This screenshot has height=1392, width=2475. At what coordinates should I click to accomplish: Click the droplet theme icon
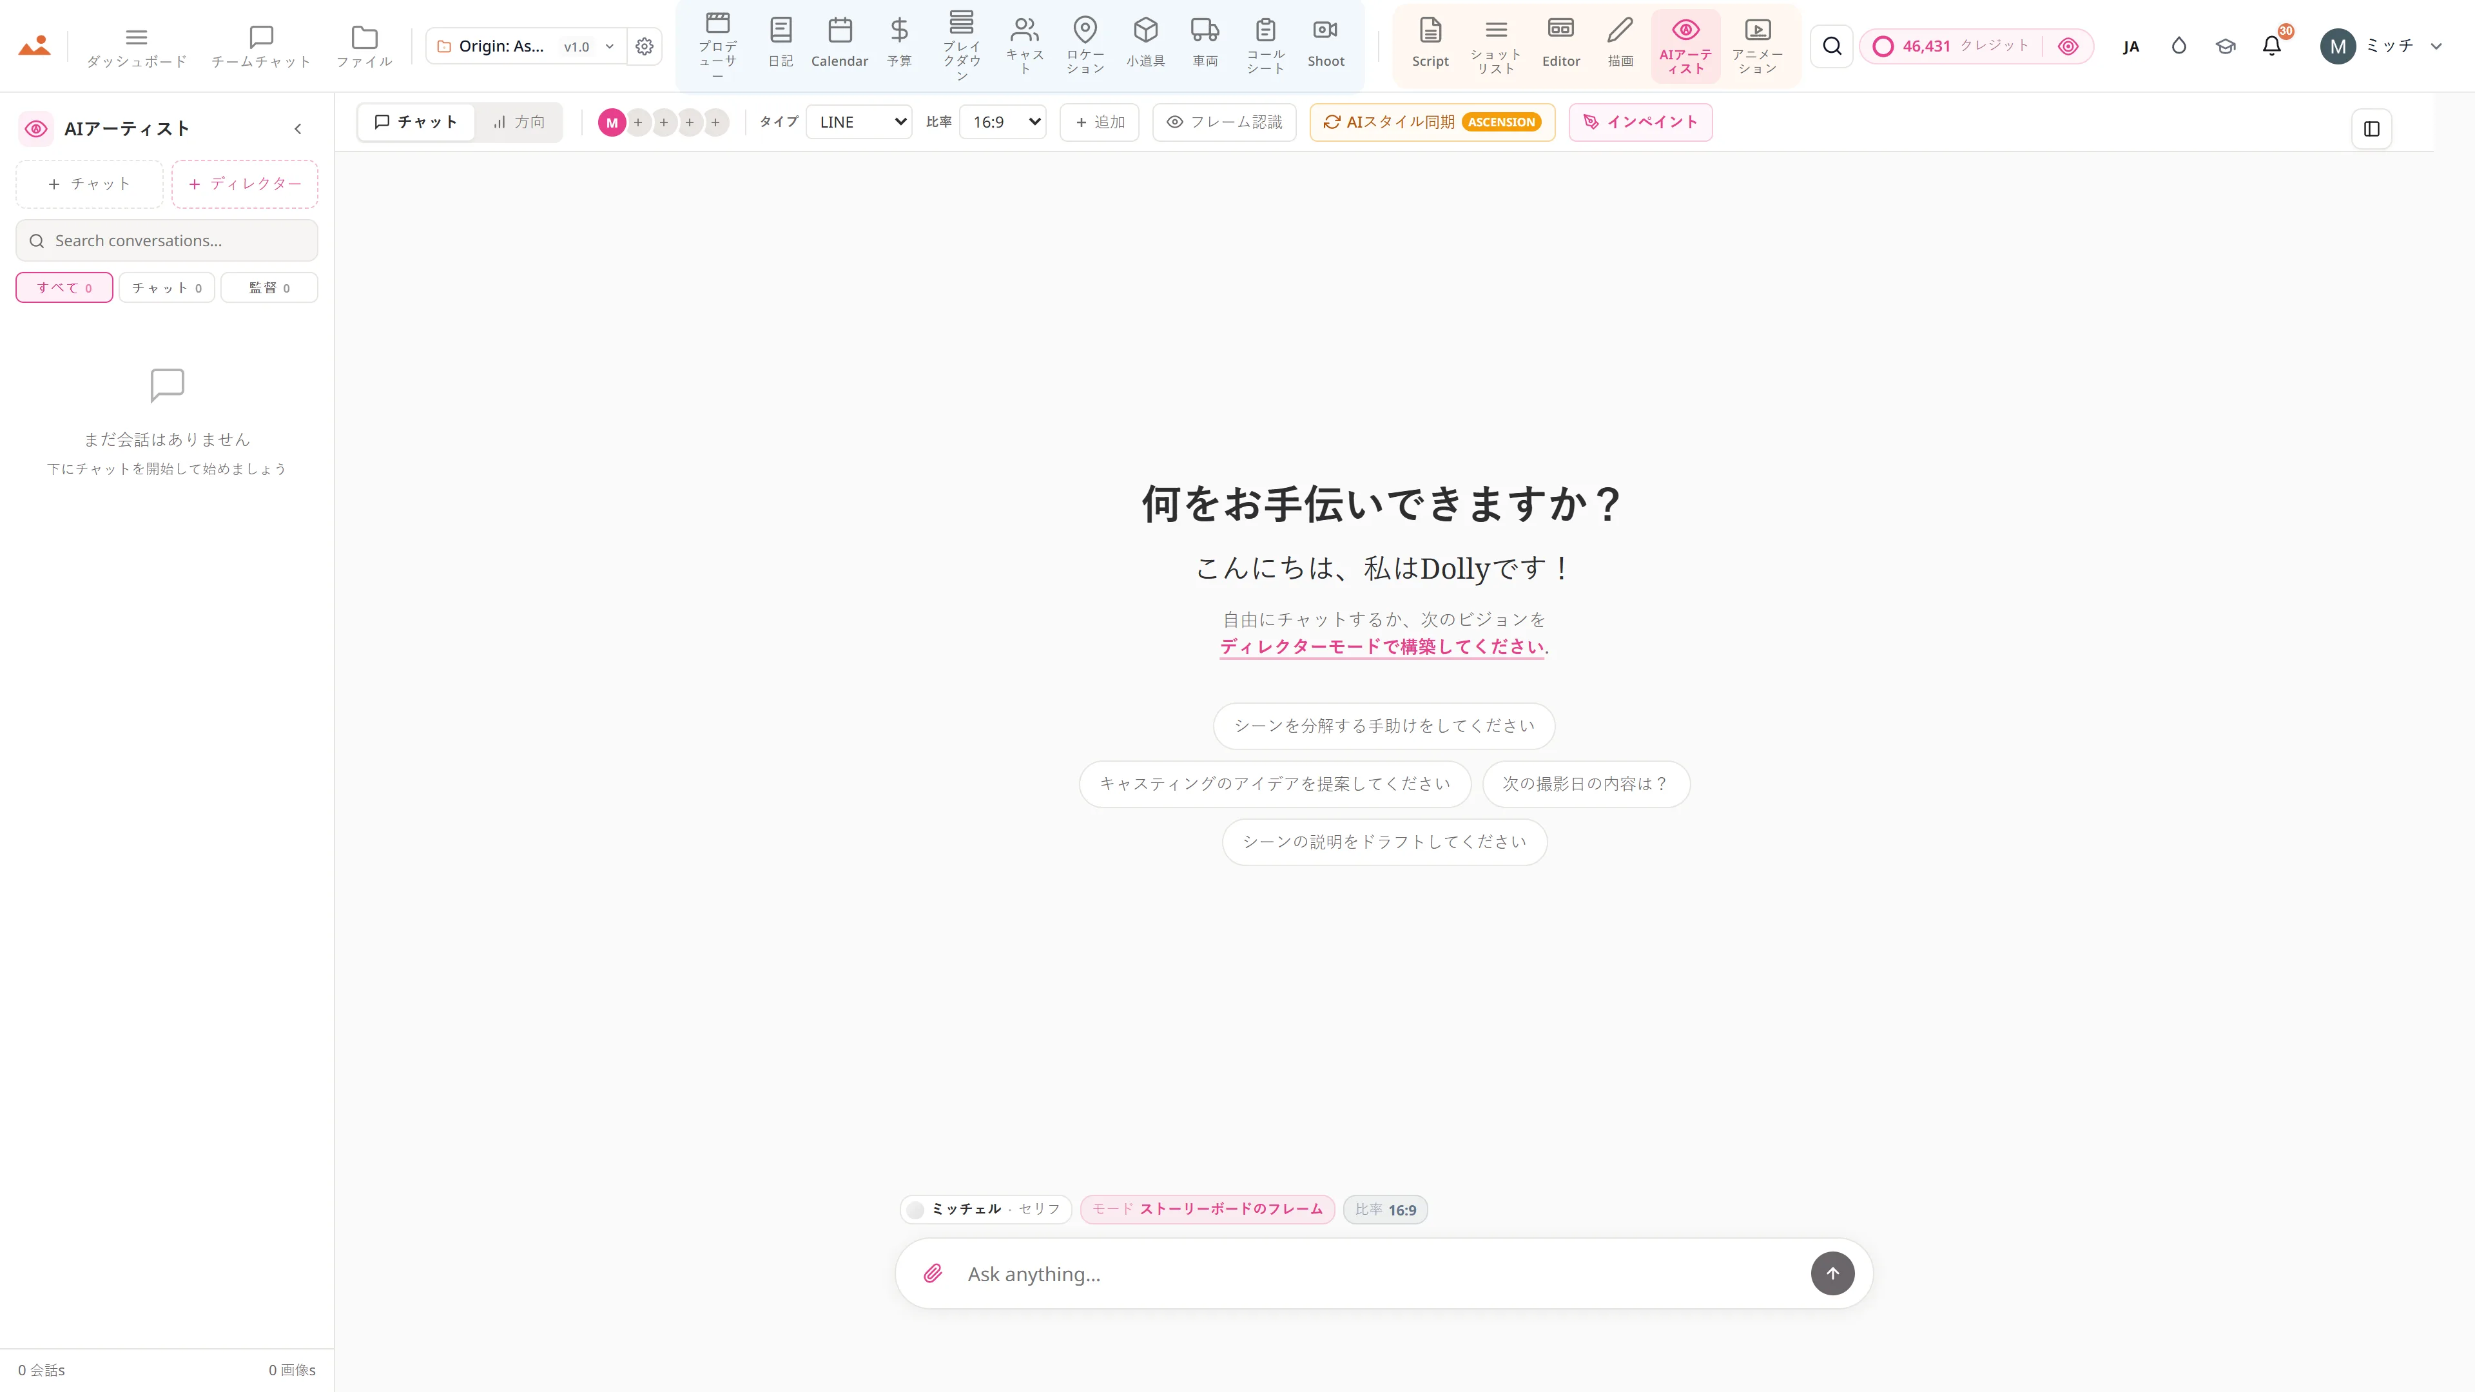click(x=2179, y=46)
